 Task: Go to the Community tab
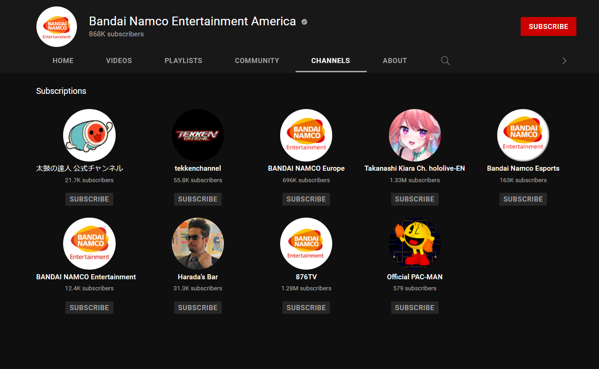257,61
